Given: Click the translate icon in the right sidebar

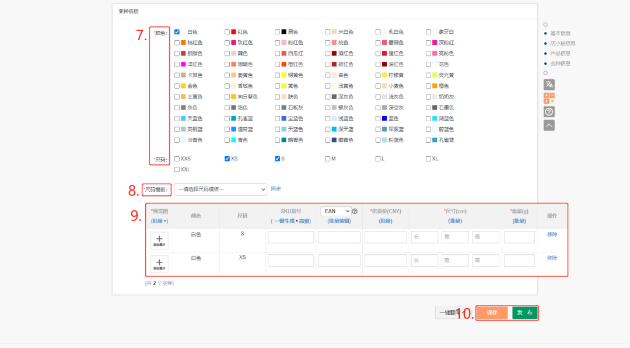Looking at the screenshot, I should 548,84.
